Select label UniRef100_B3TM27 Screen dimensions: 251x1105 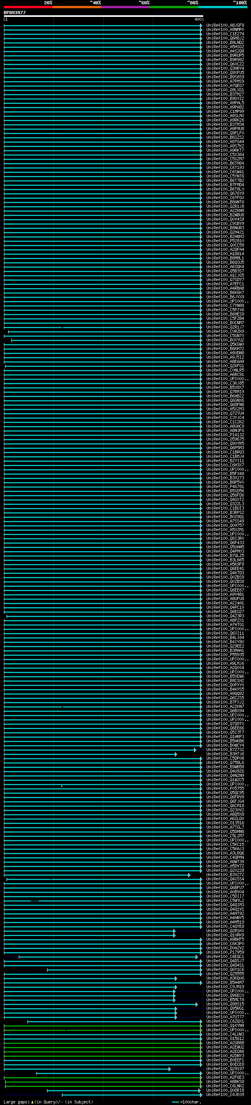point(225,94)
